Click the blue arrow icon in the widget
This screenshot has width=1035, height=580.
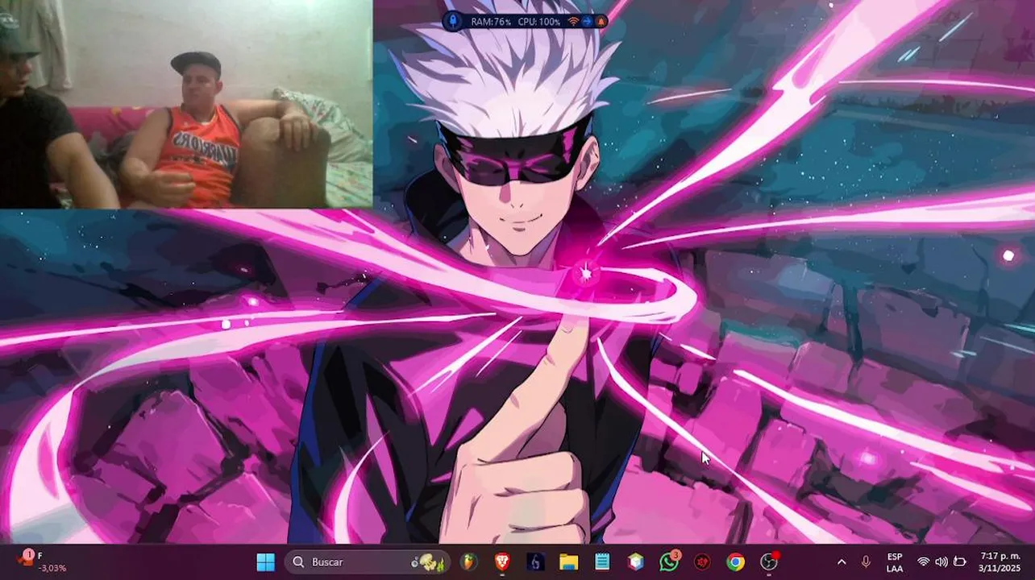pyautogui.click(x=587, y=22)
